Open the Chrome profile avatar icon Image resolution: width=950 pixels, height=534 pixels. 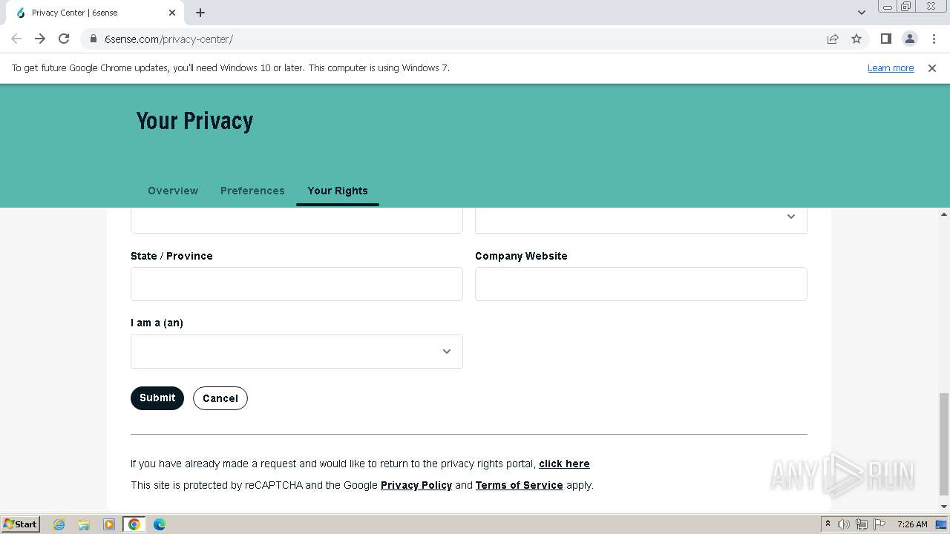point(909,39)
